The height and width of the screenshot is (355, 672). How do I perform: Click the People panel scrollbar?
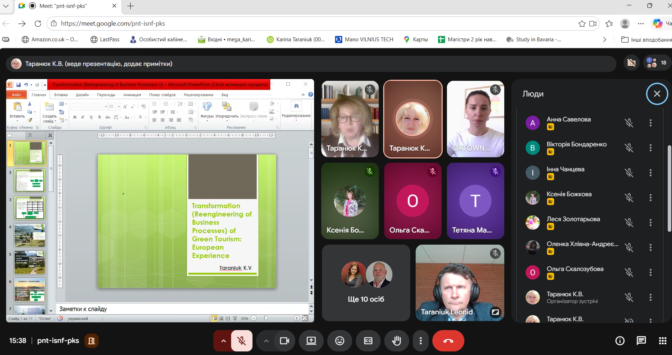coord(669,189)
